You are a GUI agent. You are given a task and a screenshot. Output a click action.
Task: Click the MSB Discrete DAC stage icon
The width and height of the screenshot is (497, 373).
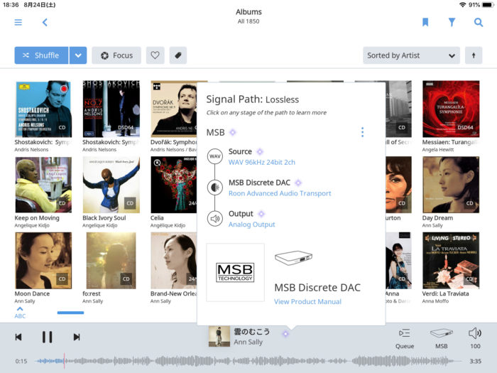click(x=215, y=187)
